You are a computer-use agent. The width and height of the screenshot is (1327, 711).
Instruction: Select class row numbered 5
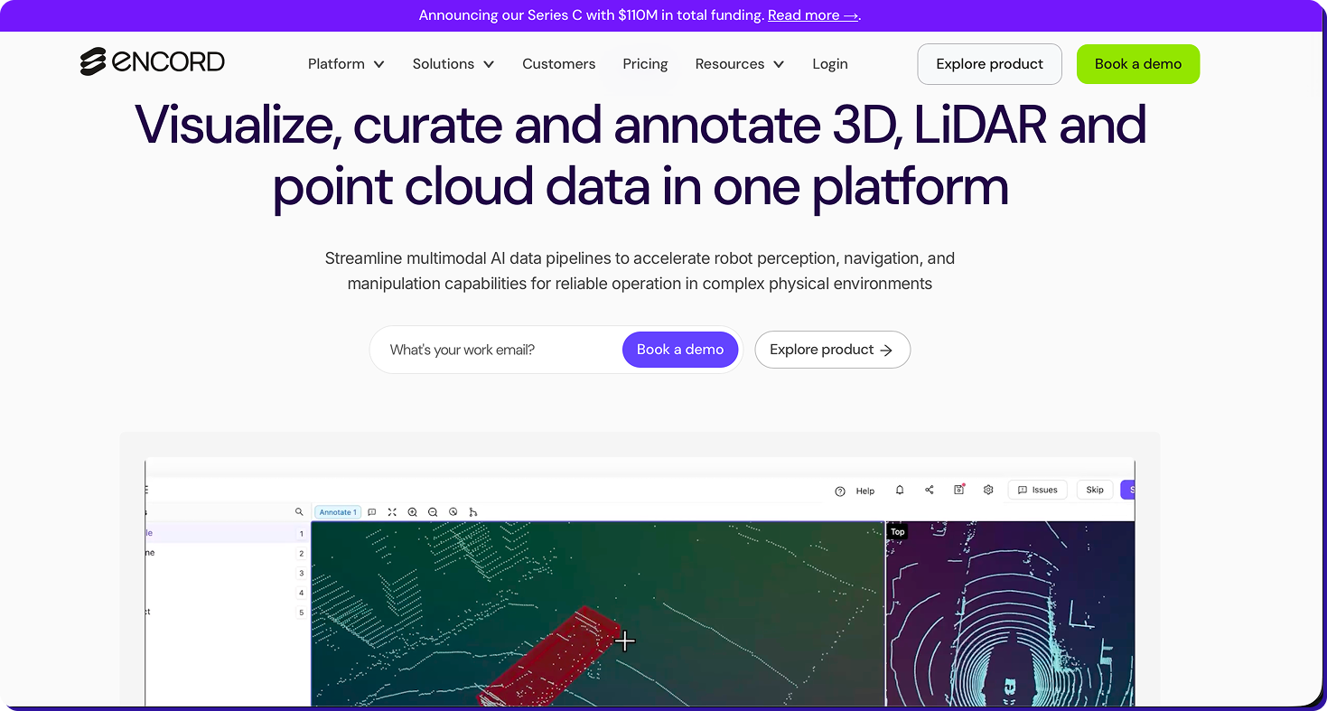(x=226, y=613)
